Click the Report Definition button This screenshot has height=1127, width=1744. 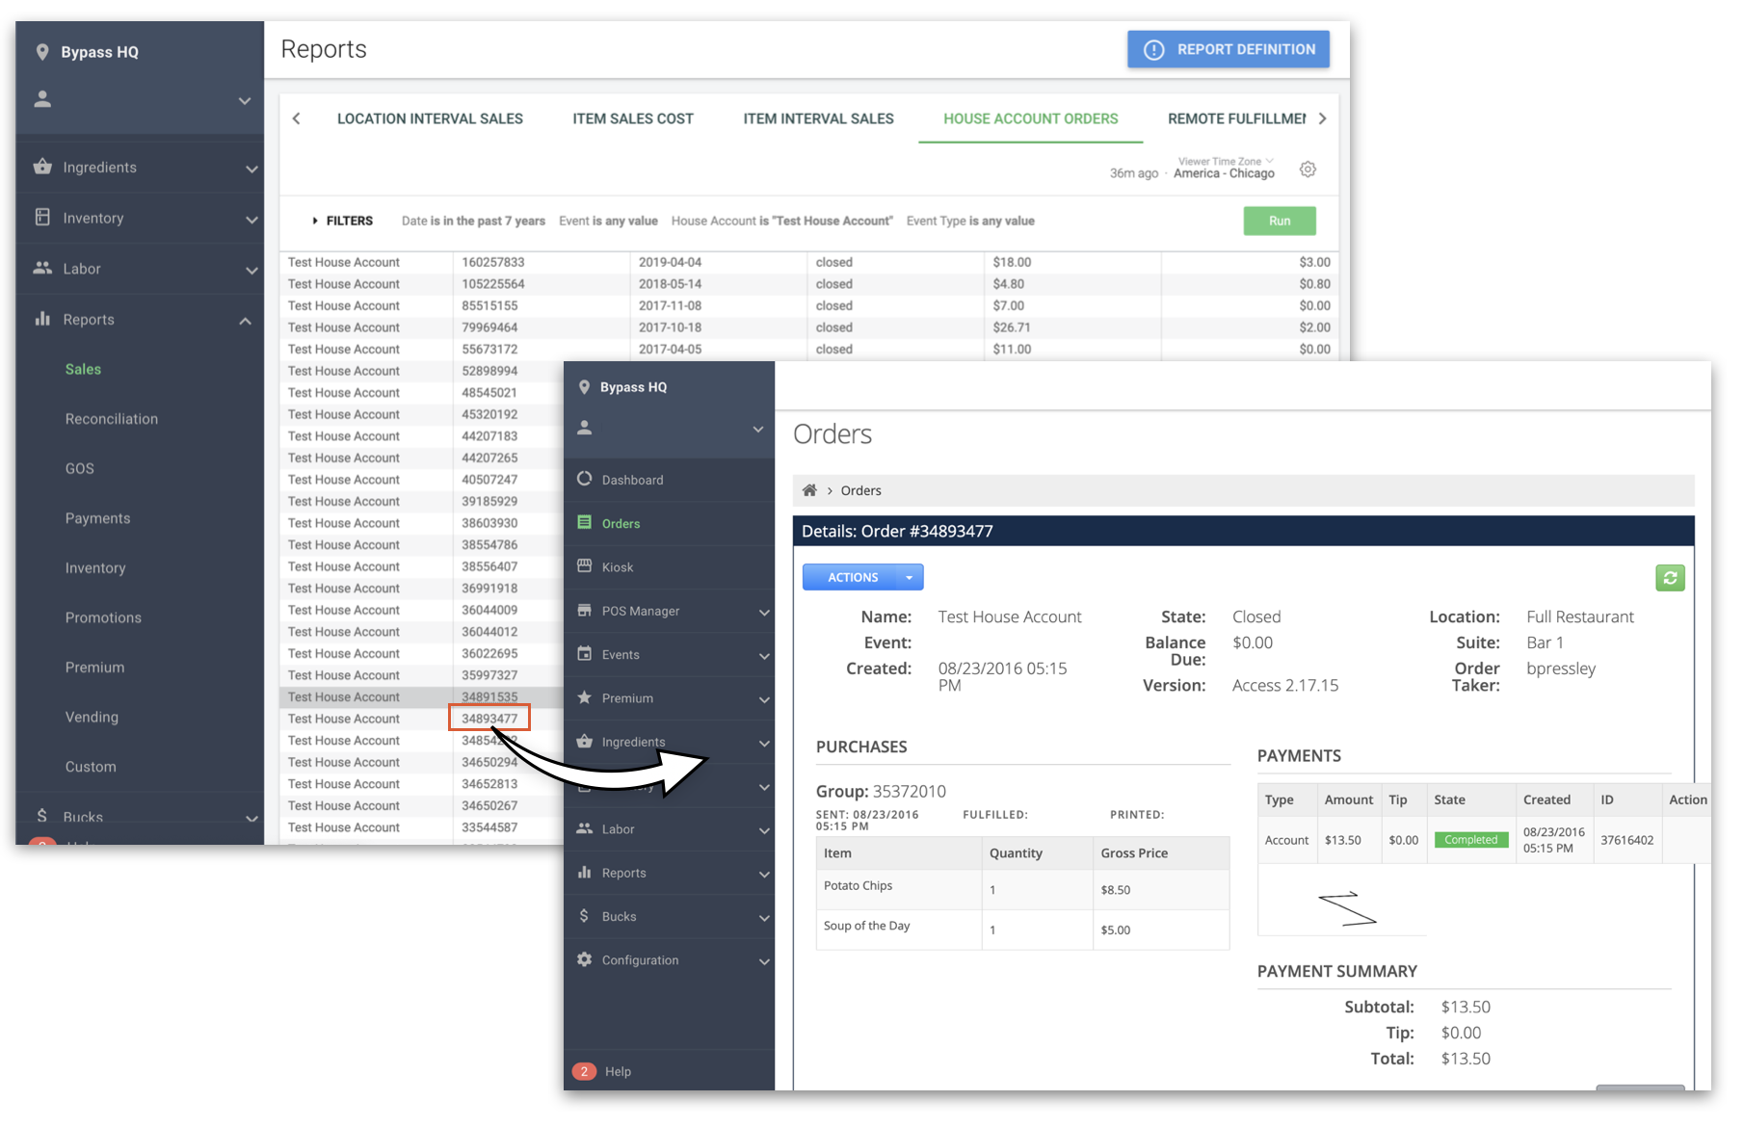[1228, 49]
